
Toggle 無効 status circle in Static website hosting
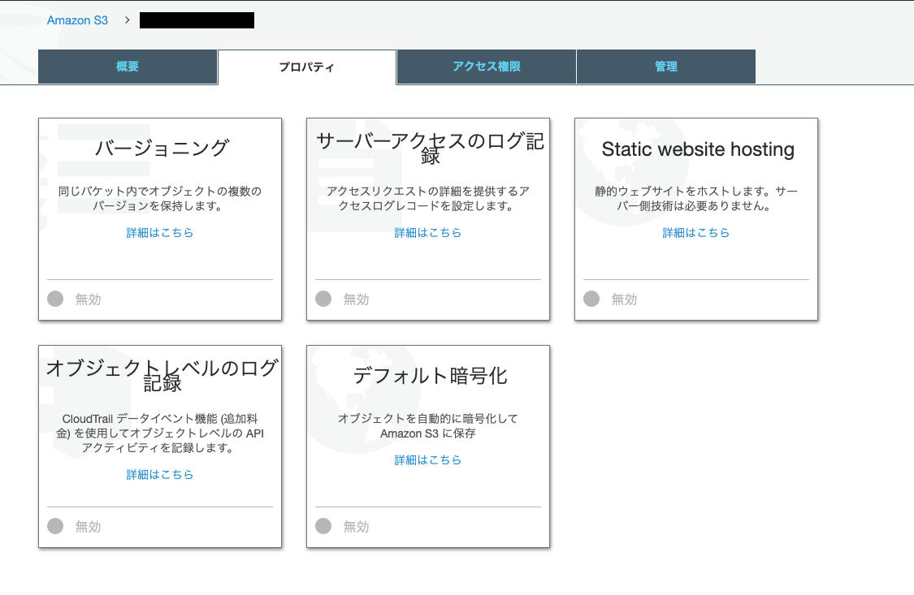point(591,299)
